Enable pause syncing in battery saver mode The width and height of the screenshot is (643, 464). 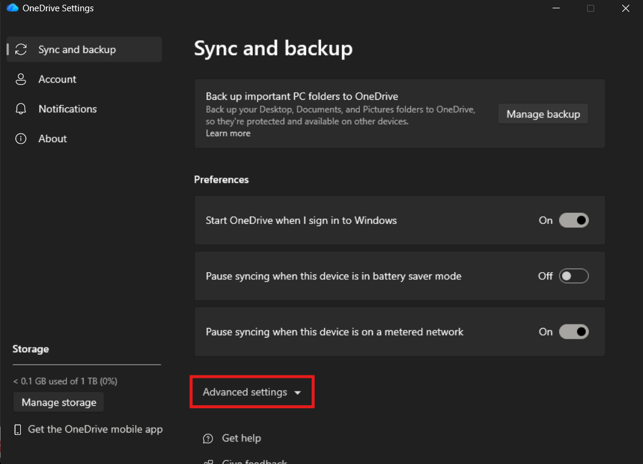click(x=573, y=276)
